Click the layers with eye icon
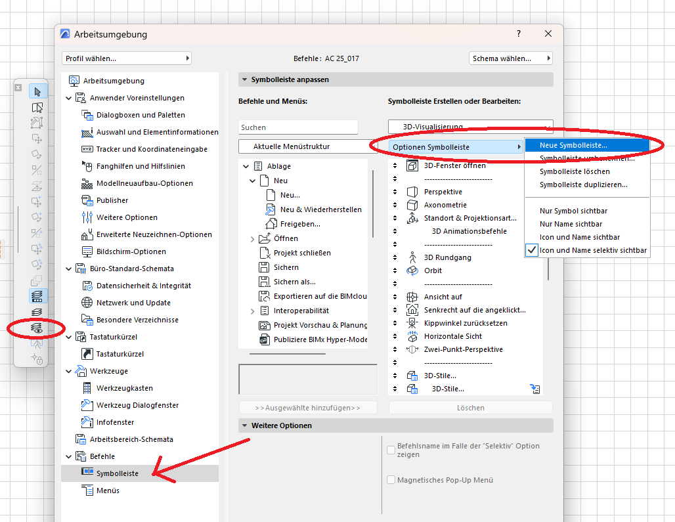 click(x=37, y=329)
